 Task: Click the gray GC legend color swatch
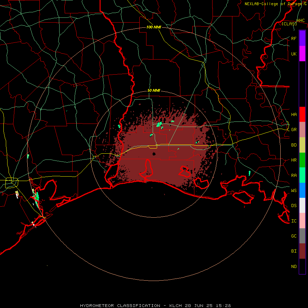(302, 236)
